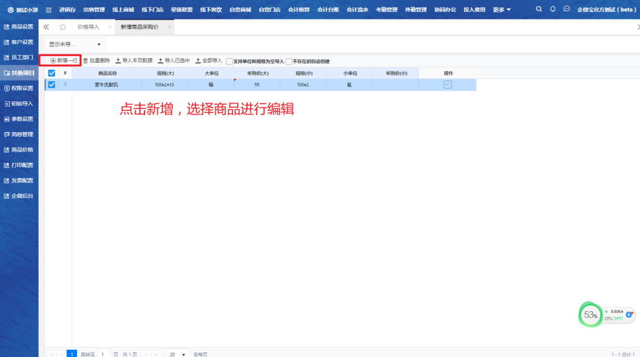Click 批量删除 trash toolbar button
The image size is (640, 357).
point(96,60)
